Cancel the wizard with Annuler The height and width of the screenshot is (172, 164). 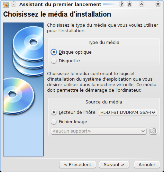tap(147, 165)
